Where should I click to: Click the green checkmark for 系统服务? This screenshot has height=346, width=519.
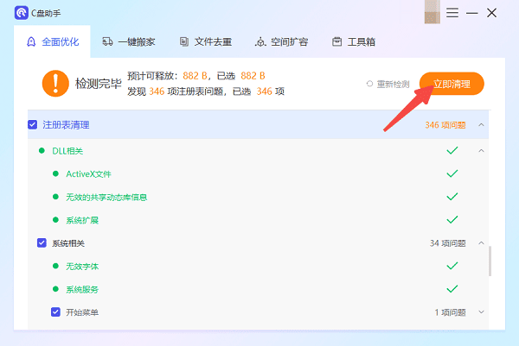point(452,289)
